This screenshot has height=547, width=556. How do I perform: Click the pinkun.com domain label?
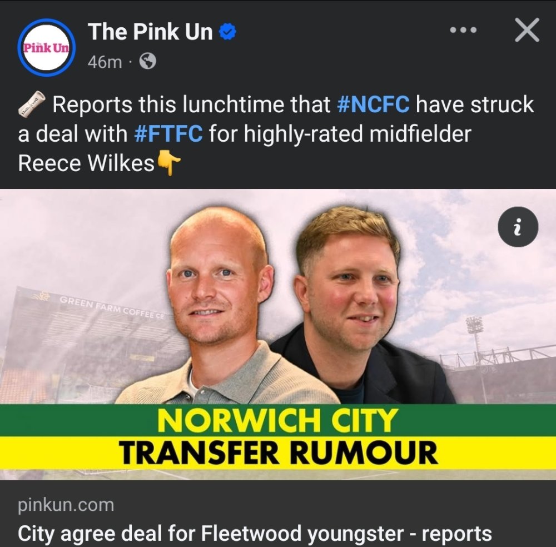(66, 505)
